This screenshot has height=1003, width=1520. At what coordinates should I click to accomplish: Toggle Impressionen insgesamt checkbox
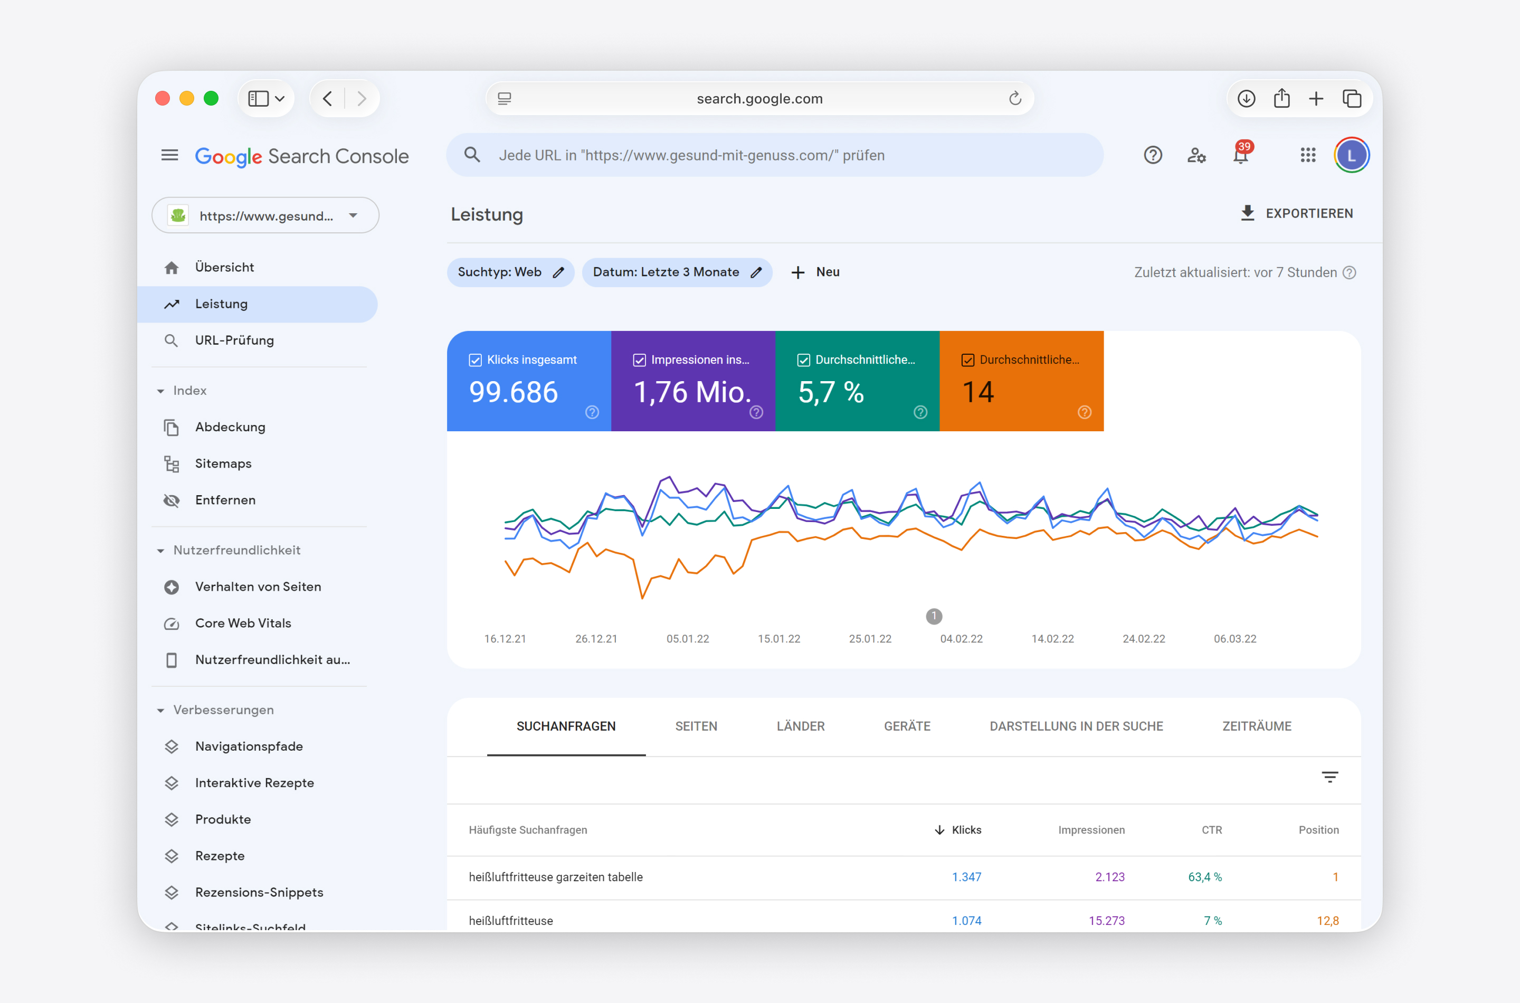pyautogui.click(x=640, y=360)
